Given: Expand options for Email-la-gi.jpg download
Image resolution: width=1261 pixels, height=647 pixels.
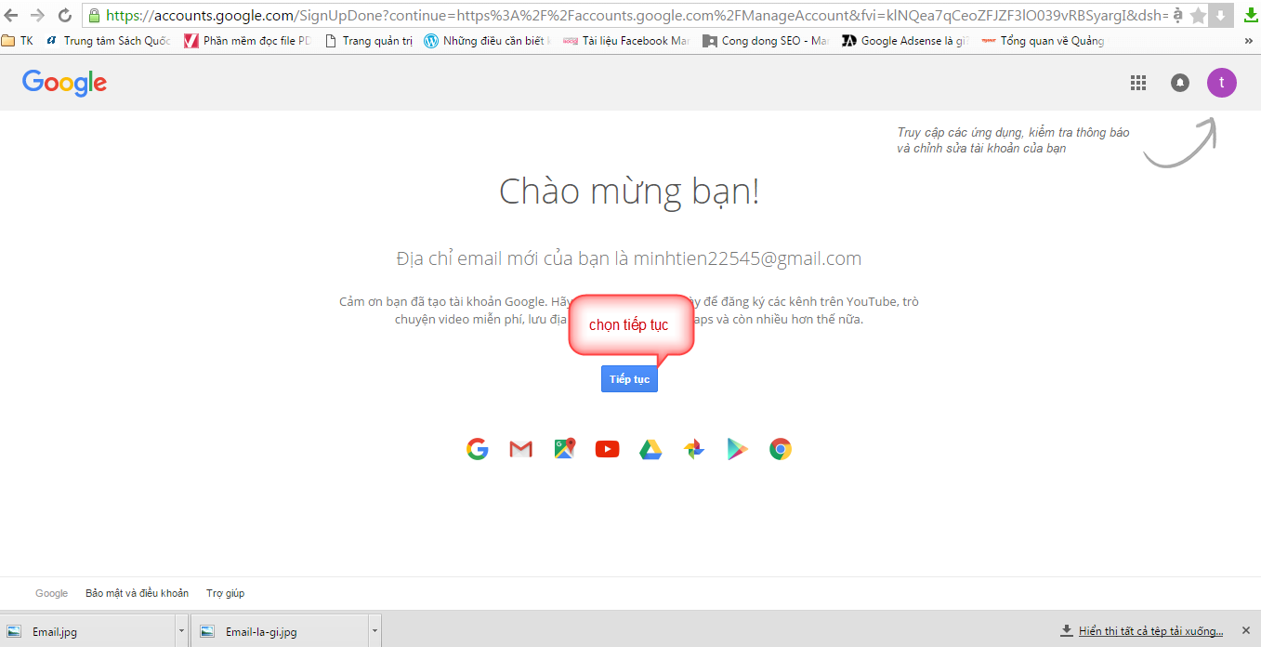Looking at the screenshot, I should pyautogui.click(x=373, y=630).
